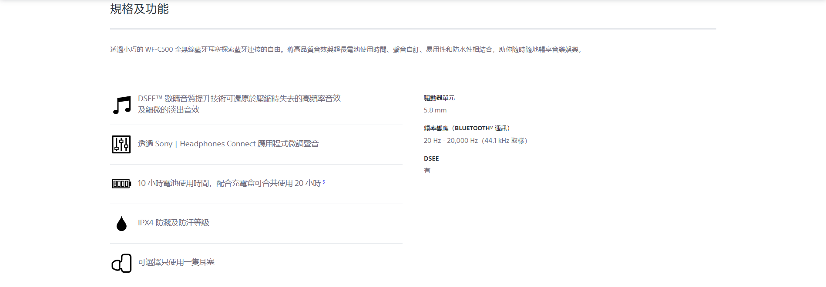Click the single earbud icon
The height and width of the screenshot is (287, 826).
tap(121, 263)
